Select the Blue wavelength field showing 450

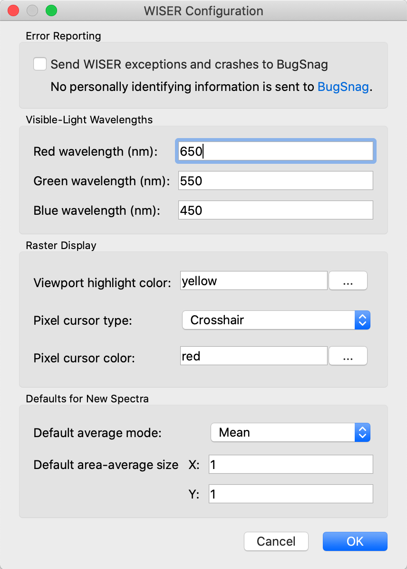pyautogui.click(x=276, y=210)
